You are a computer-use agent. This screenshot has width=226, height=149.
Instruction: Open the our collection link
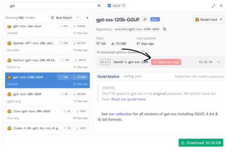coord(120,114)
